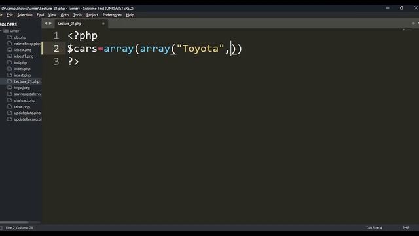
Task: Open insert.php from the sidebar
Action: 22,75
